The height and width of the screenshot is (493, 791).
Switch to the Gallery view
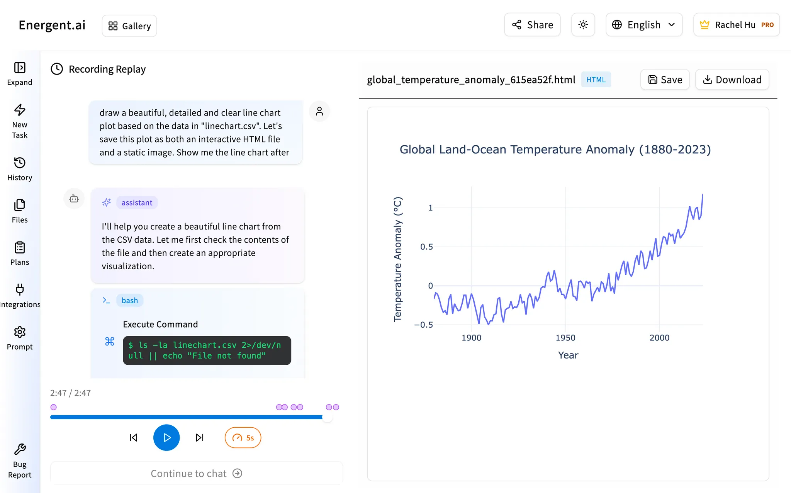pyautogui.click(x=129, y=25)
